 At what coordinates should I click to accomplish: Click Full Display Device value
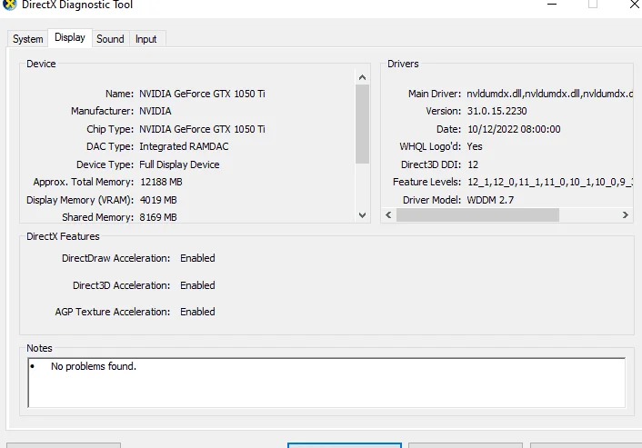179,164
